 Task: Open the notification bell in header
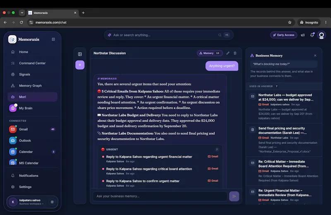[312, 35]
